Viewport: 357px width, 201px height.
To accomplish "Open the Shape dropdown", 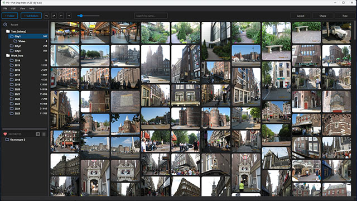I will (x=323, y=16).
